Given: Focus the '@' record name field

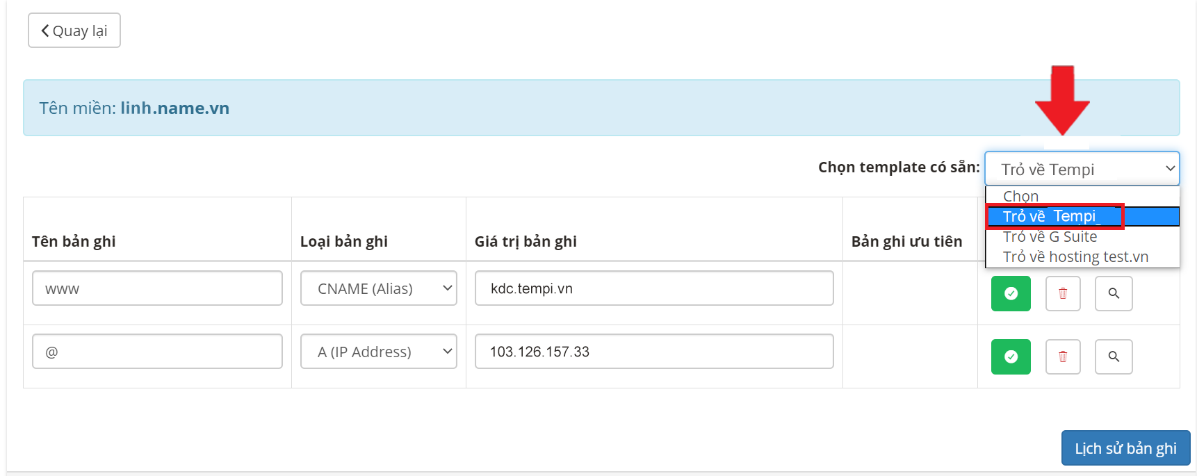Looking at the screenshot, I should click(157, 352).
